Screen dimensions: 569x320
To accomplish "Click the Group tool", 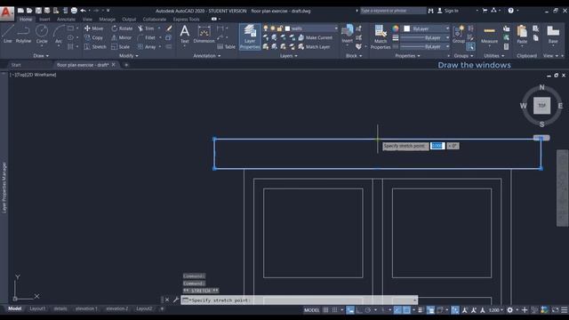I will (459, 34).
